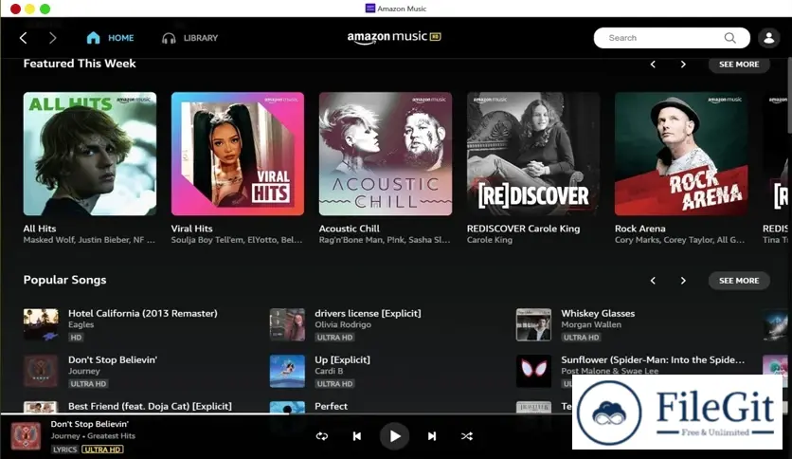Show previous Featured This Week items

click(x=653, y=64)
